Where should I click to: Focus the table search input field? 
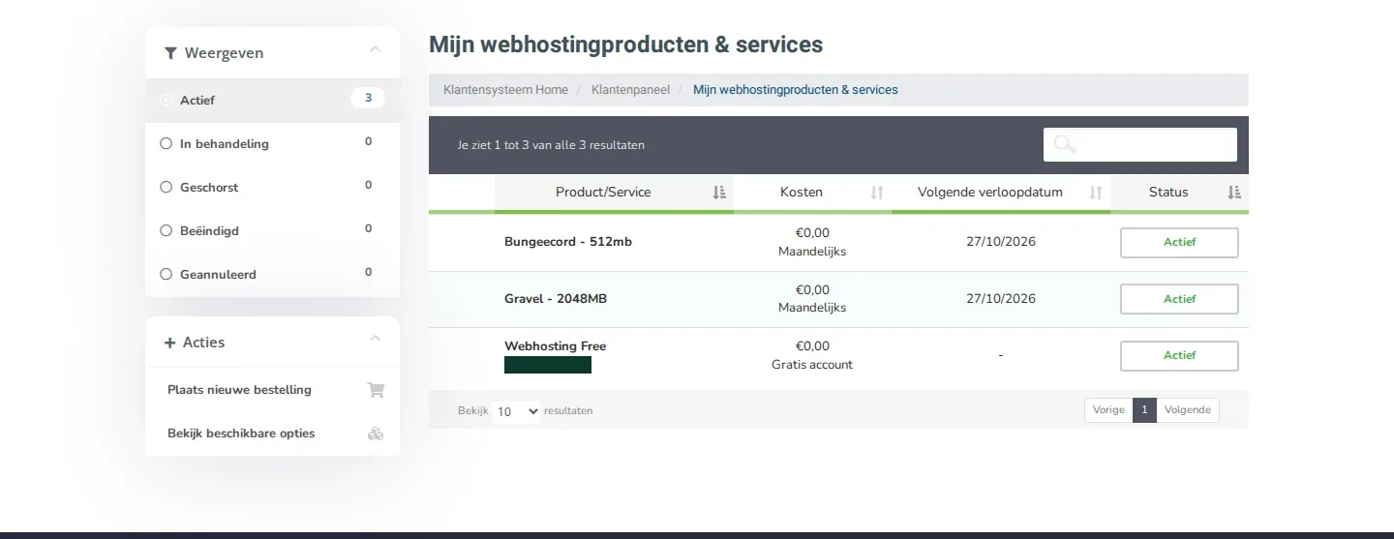click(x=1139, y=144)
